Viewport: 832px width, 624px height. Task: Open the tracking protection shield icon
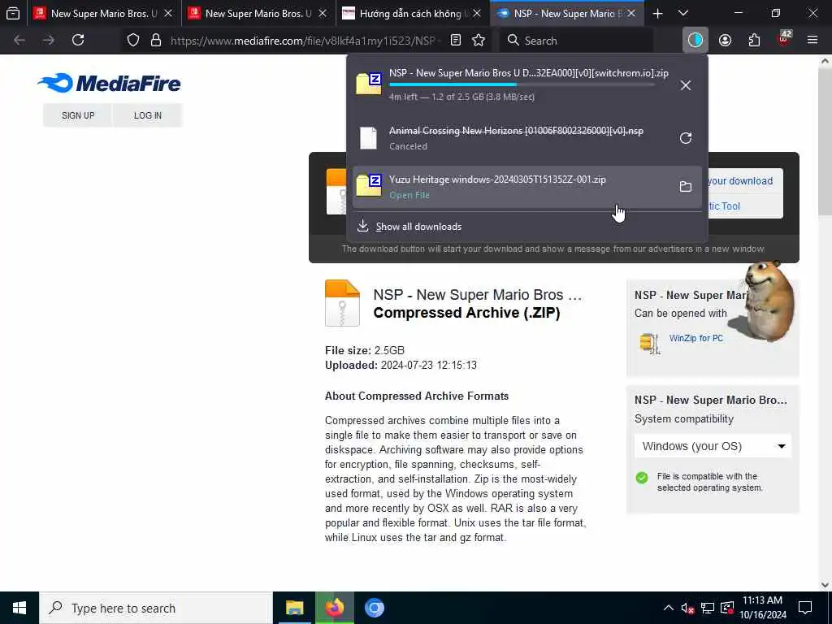(x=133, y=41)
